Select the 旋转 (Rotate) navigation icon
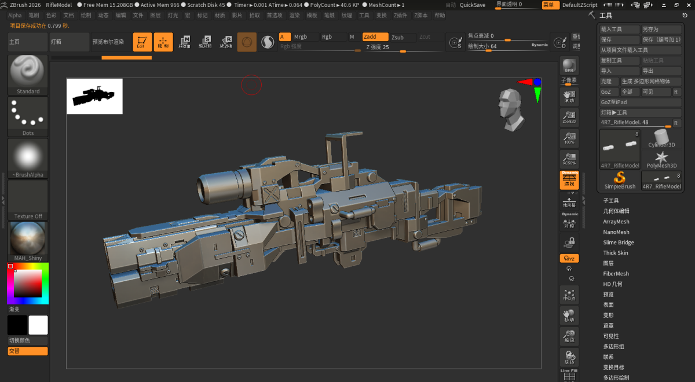Image resolution: width=695 pixels, height=382 pixels. coord(569,356)
